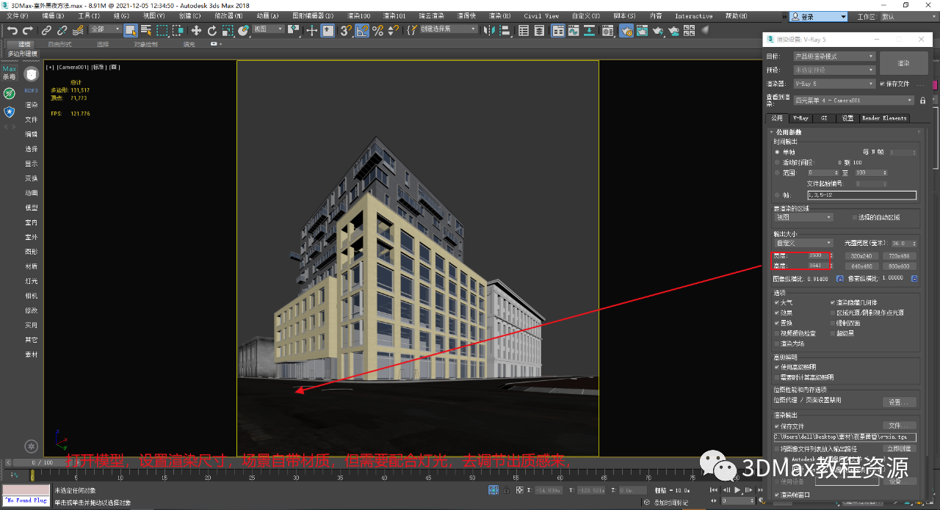Enable the 3D Snaps Toggle icon
The height and width of the screenshot is (510, 940).
[x=344, y=30]
